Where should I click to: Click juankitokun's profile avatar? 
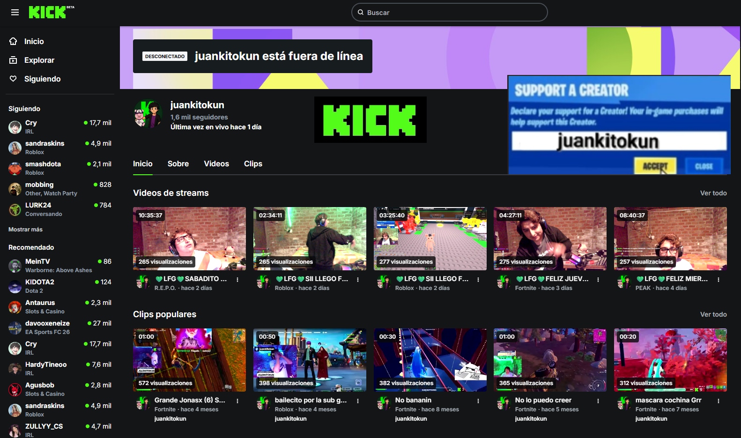point(148,114)
